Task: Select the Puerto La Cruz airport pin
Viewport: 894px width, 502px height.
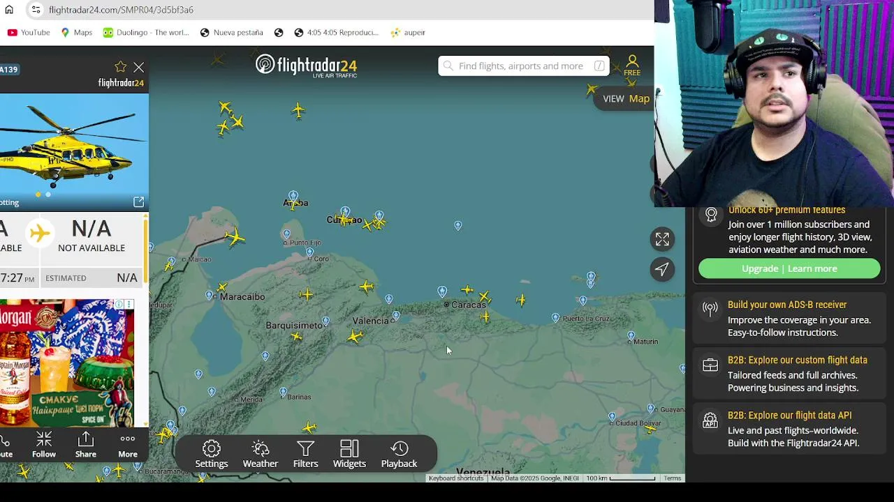Action: (x=555, y=318)
